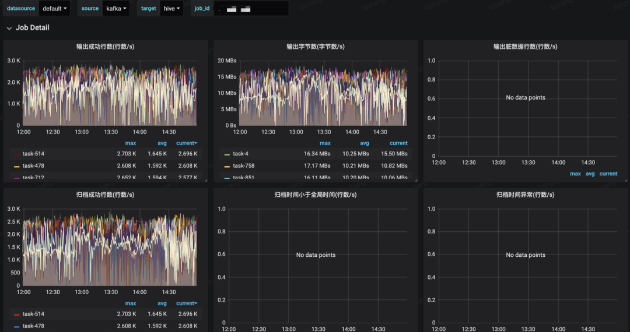Toggle task-758 series in 输出字节数 legend
Image resolution: width=630 pixels, height=332 pixels.
pos(243,166)
